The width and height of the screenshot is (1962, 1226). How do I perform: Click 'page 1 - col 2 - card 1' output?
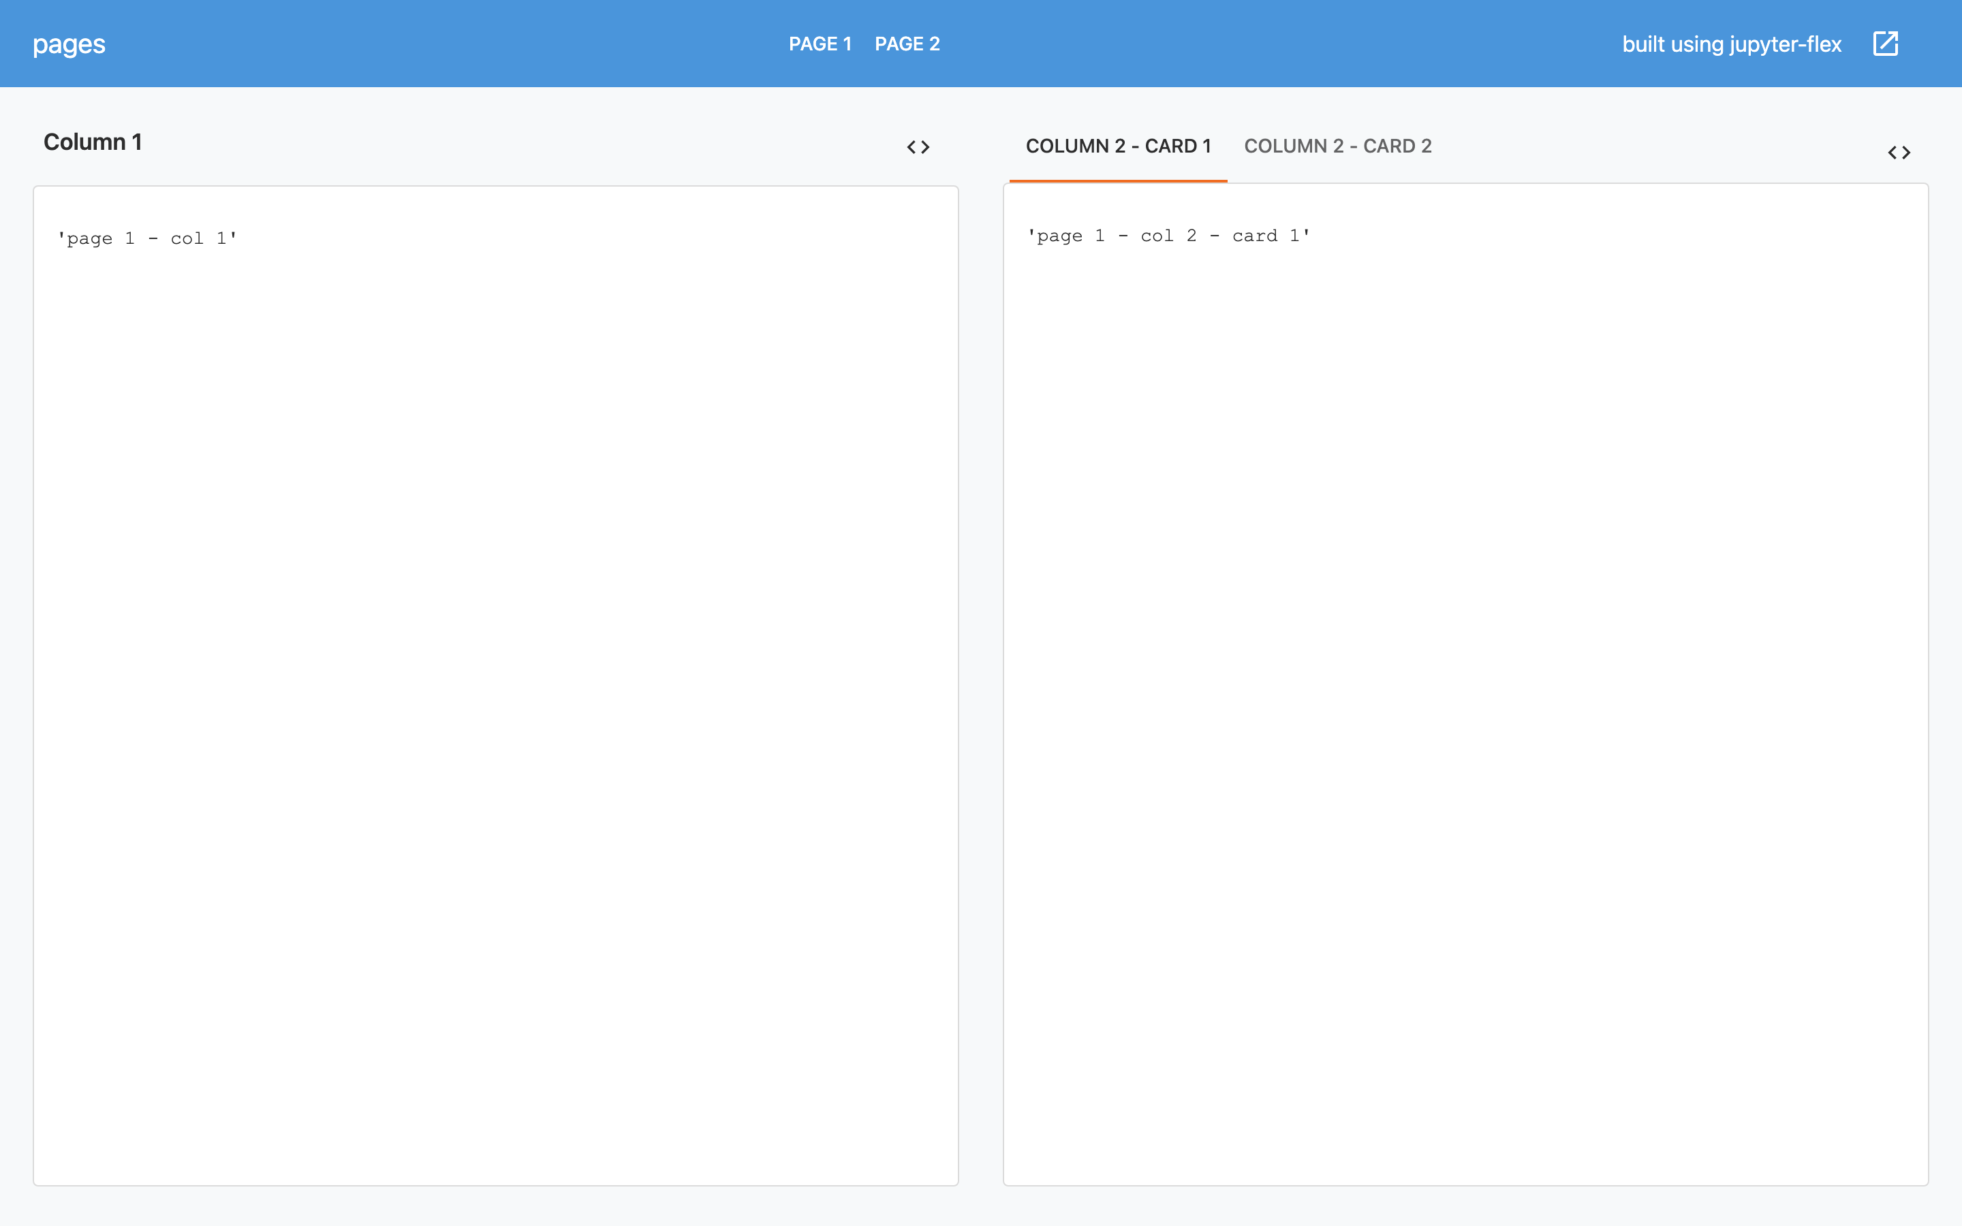pos(1168,236)
